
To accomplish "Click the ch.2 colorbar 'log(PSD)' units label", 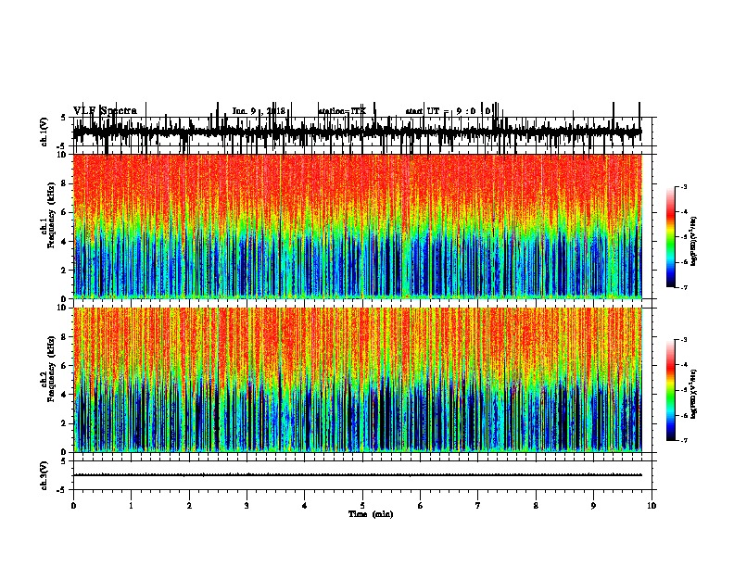I will click(x=694, y=395).
